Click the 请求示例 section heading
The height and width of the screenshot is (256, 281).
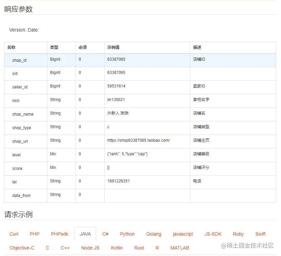click(19, 215)
